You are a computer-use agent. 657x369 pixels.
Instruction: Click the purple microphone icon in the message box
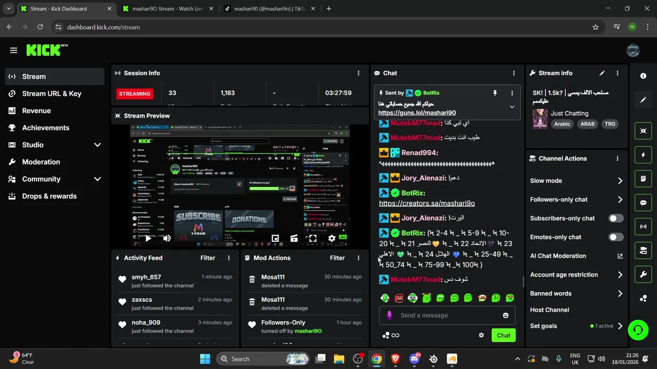point(390,315)
